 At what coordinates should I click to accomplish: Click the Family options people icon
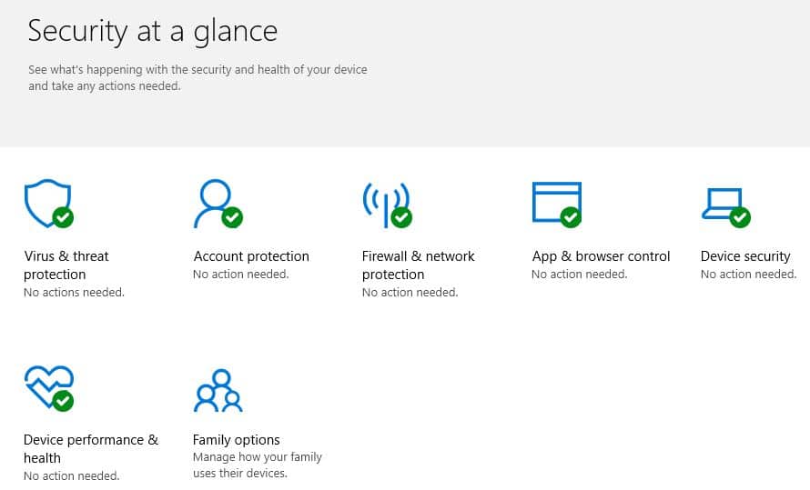coord(218,390)
